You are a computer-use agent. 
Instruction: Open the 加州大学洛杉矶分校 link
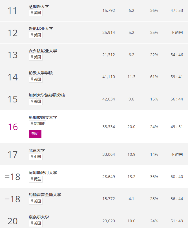47,95
